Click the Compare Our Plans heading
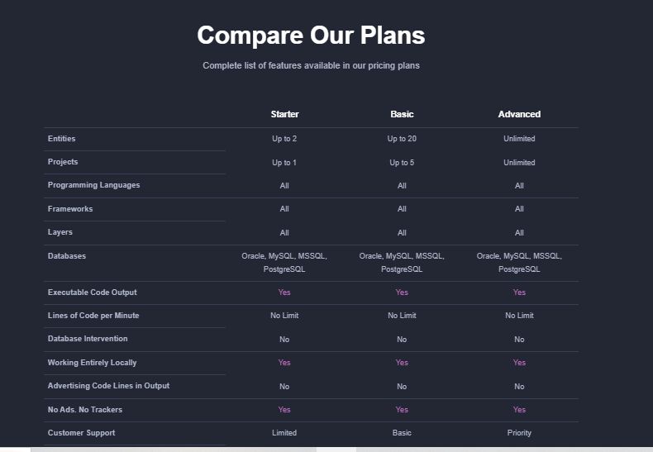The image size is (653, 452). [x=311, y=35]
